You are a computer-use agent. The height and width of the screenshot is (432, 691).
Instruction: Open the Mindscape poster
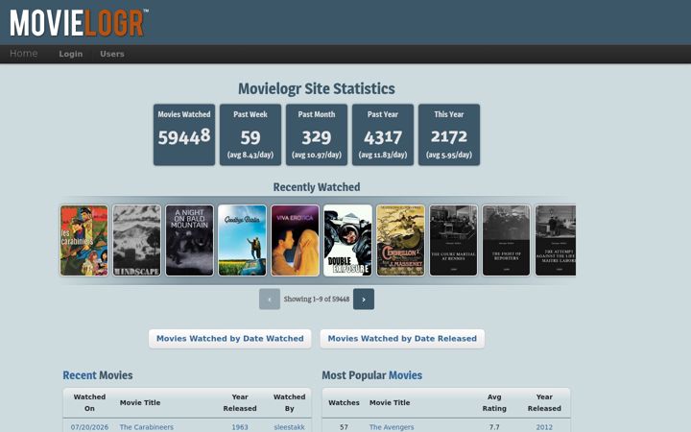[136, 241]
